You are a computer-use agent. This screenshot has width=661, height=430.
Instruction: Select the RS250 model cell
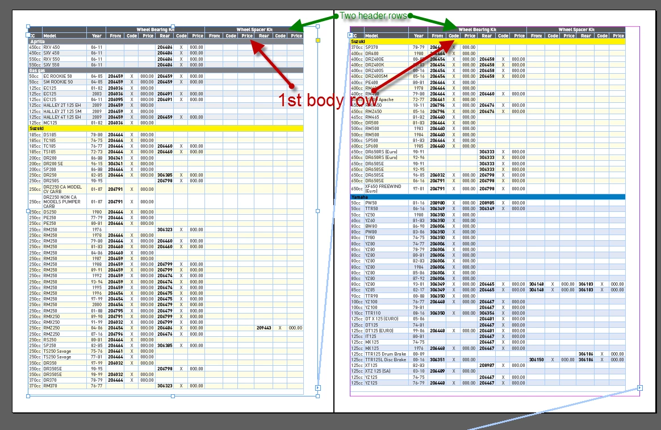tap(65, 339)
